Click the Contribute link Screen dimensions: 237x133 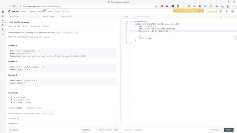[x=139, y=130]
